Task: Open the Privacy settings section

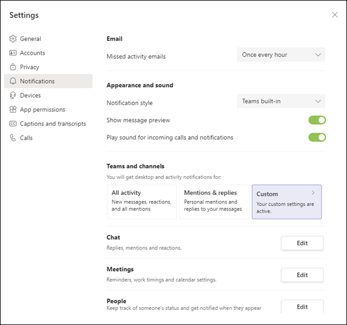Action: (x=29, y=67)
